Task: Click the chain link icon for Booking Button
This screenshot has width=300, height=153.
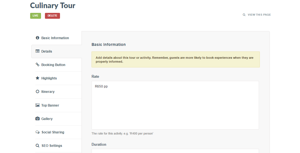Action: click(x=37, y=65)
